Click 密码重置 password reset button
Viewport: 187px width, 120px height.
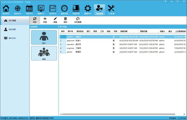pos(78,20)
